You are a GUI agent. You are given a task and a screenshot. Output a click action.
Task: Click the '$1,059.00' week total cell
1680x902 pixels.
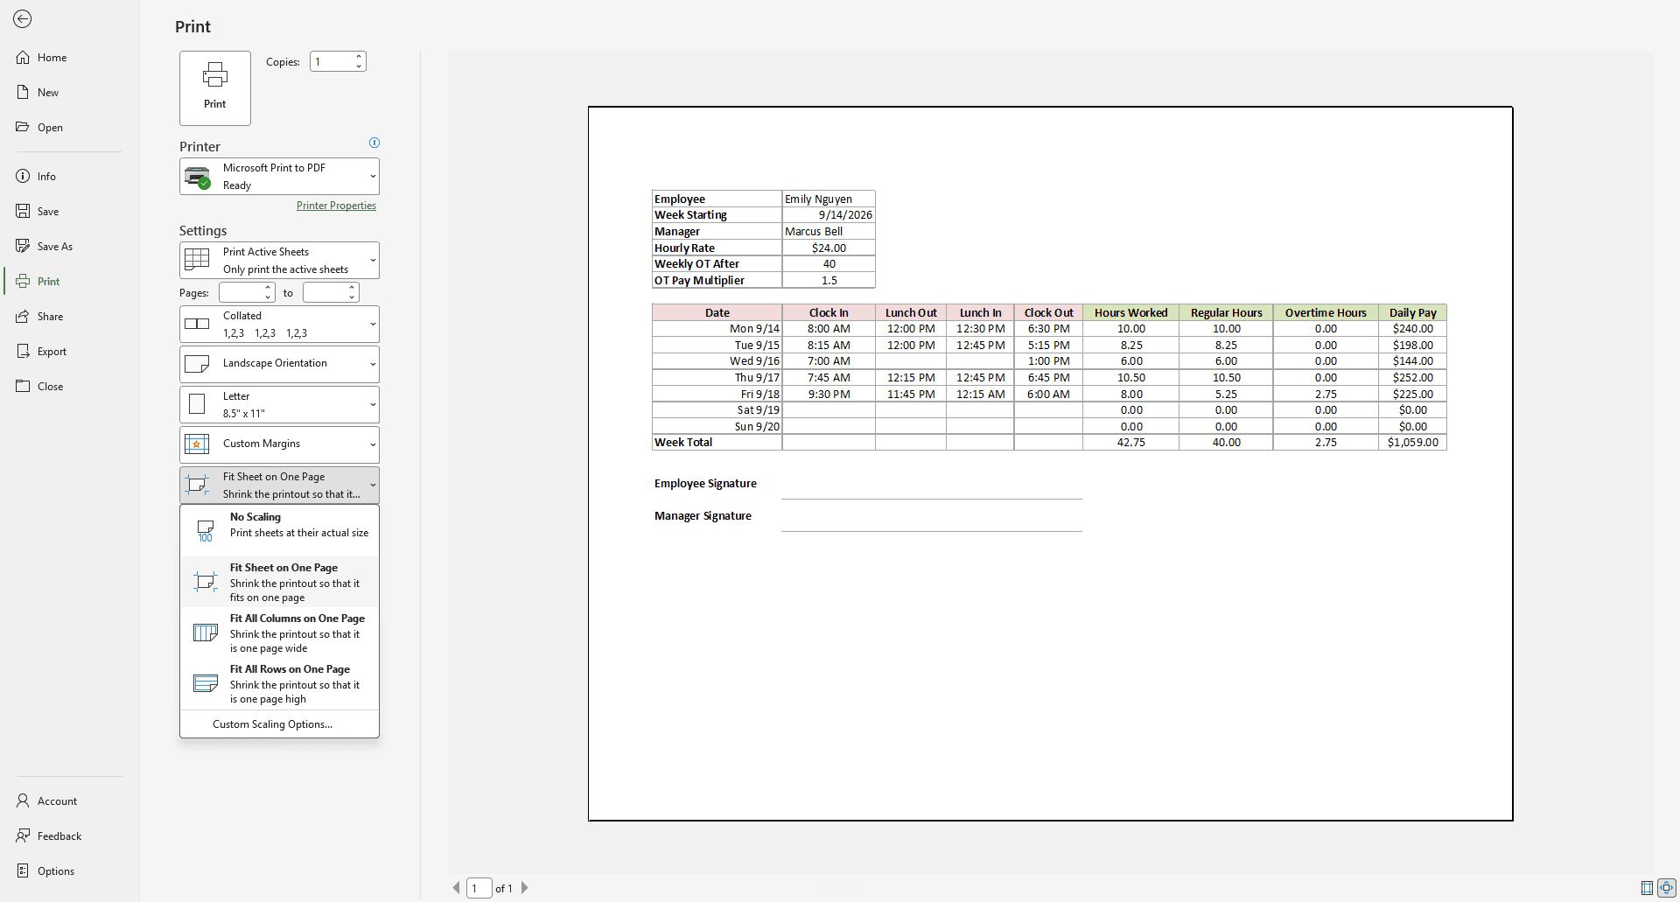[1412, 443]
